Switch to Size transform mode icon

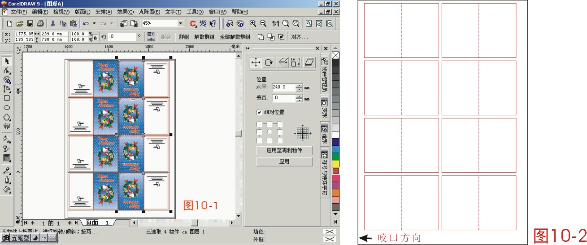(296, 62)
